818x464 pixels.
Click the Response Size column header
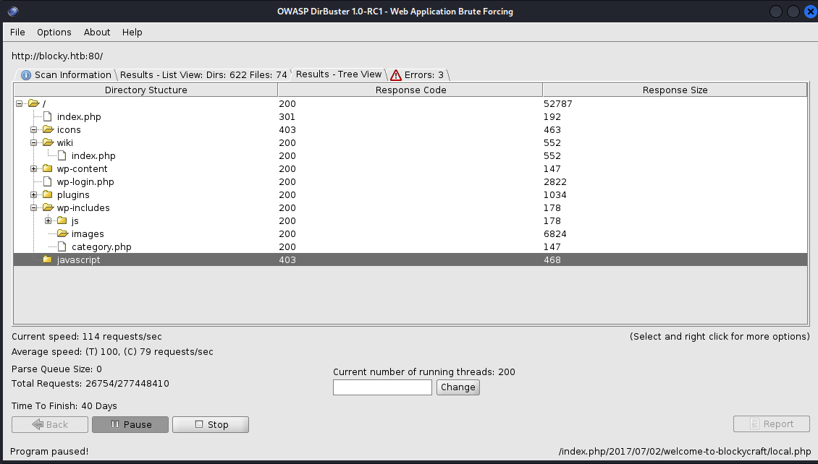(675, 90)
